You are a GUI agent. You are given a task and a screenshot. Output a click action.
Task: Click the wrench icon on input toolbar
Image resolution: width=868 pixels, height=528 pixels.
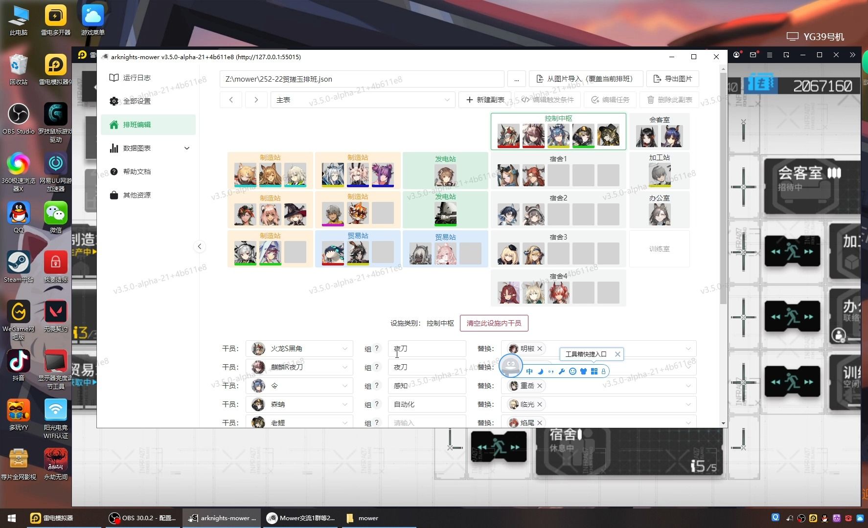[562, 372]
